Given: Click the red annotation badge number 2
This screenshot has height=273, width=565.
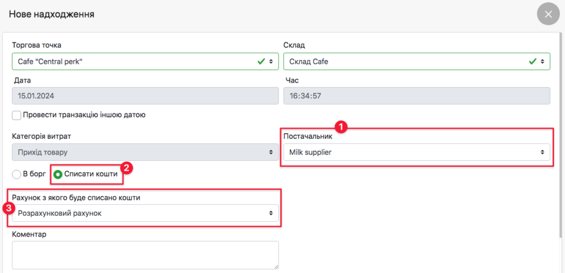Looking at the screenshot, I should [x=125, y=166].
